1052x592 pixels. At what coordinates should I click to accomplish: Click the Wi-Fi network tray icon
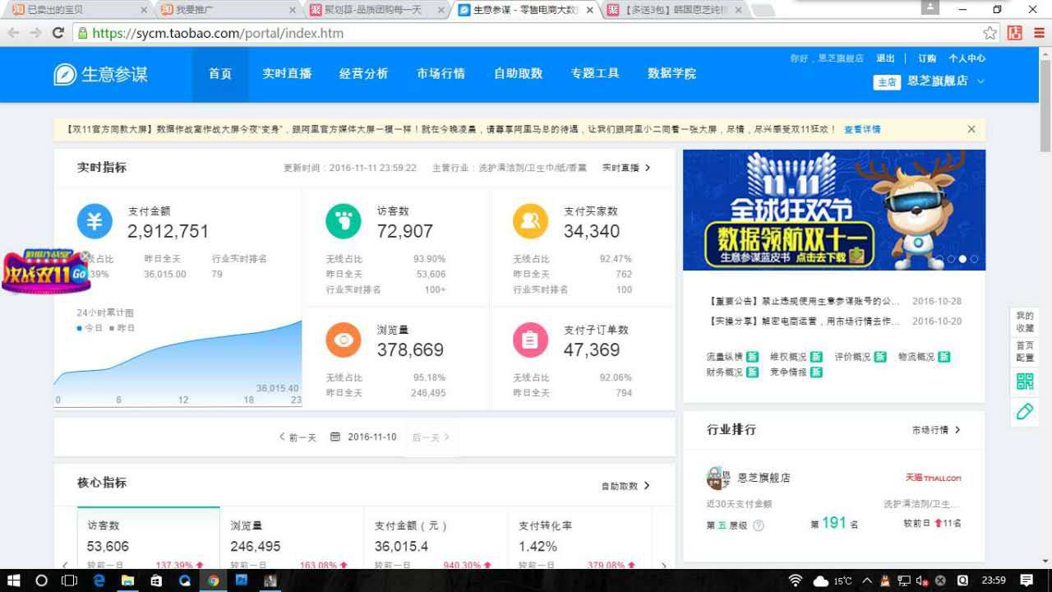[795, 580]
